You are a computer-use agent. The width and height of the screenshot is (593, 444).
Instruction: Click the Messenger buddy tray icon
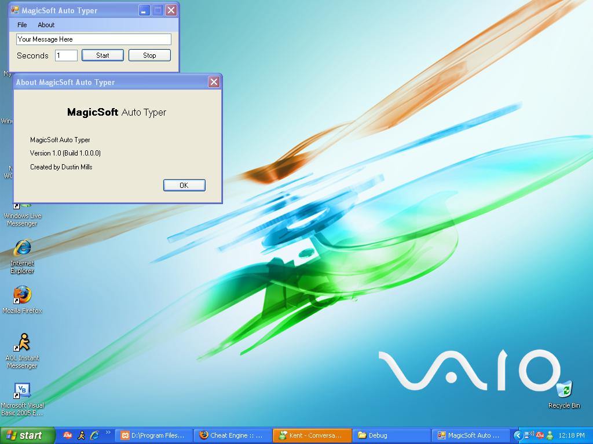[x=550, y=436]
